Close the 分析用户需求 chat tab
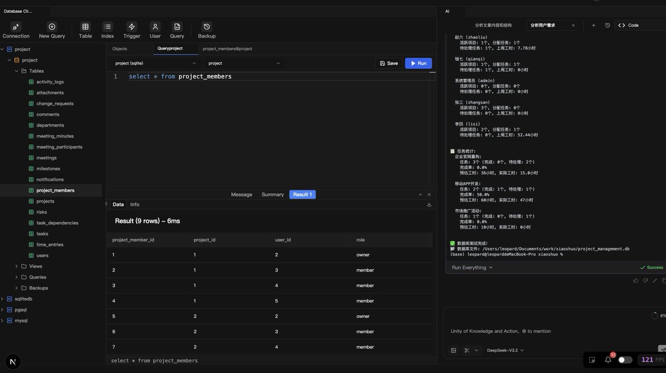Viewport: 666px width, 373px height. (573, 25)
